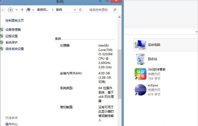Go up one level with Up arrow
The image size is (198, 126).
[22, 10]
